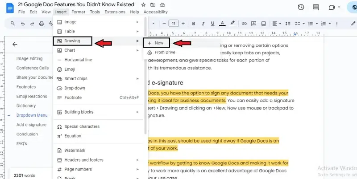Expand the Building blocks submenu
Viewport: 357px width, 179px height.
pos(98,112)
